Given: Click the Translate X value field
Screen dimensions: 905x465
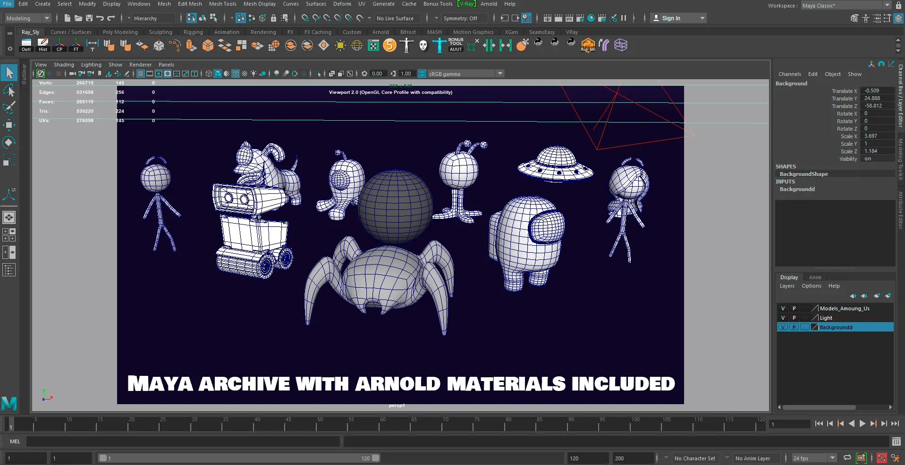Looking at the screenshot, I should point(879,91).
